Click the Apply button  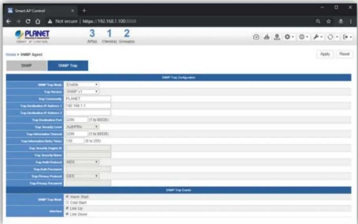point(325,54)
